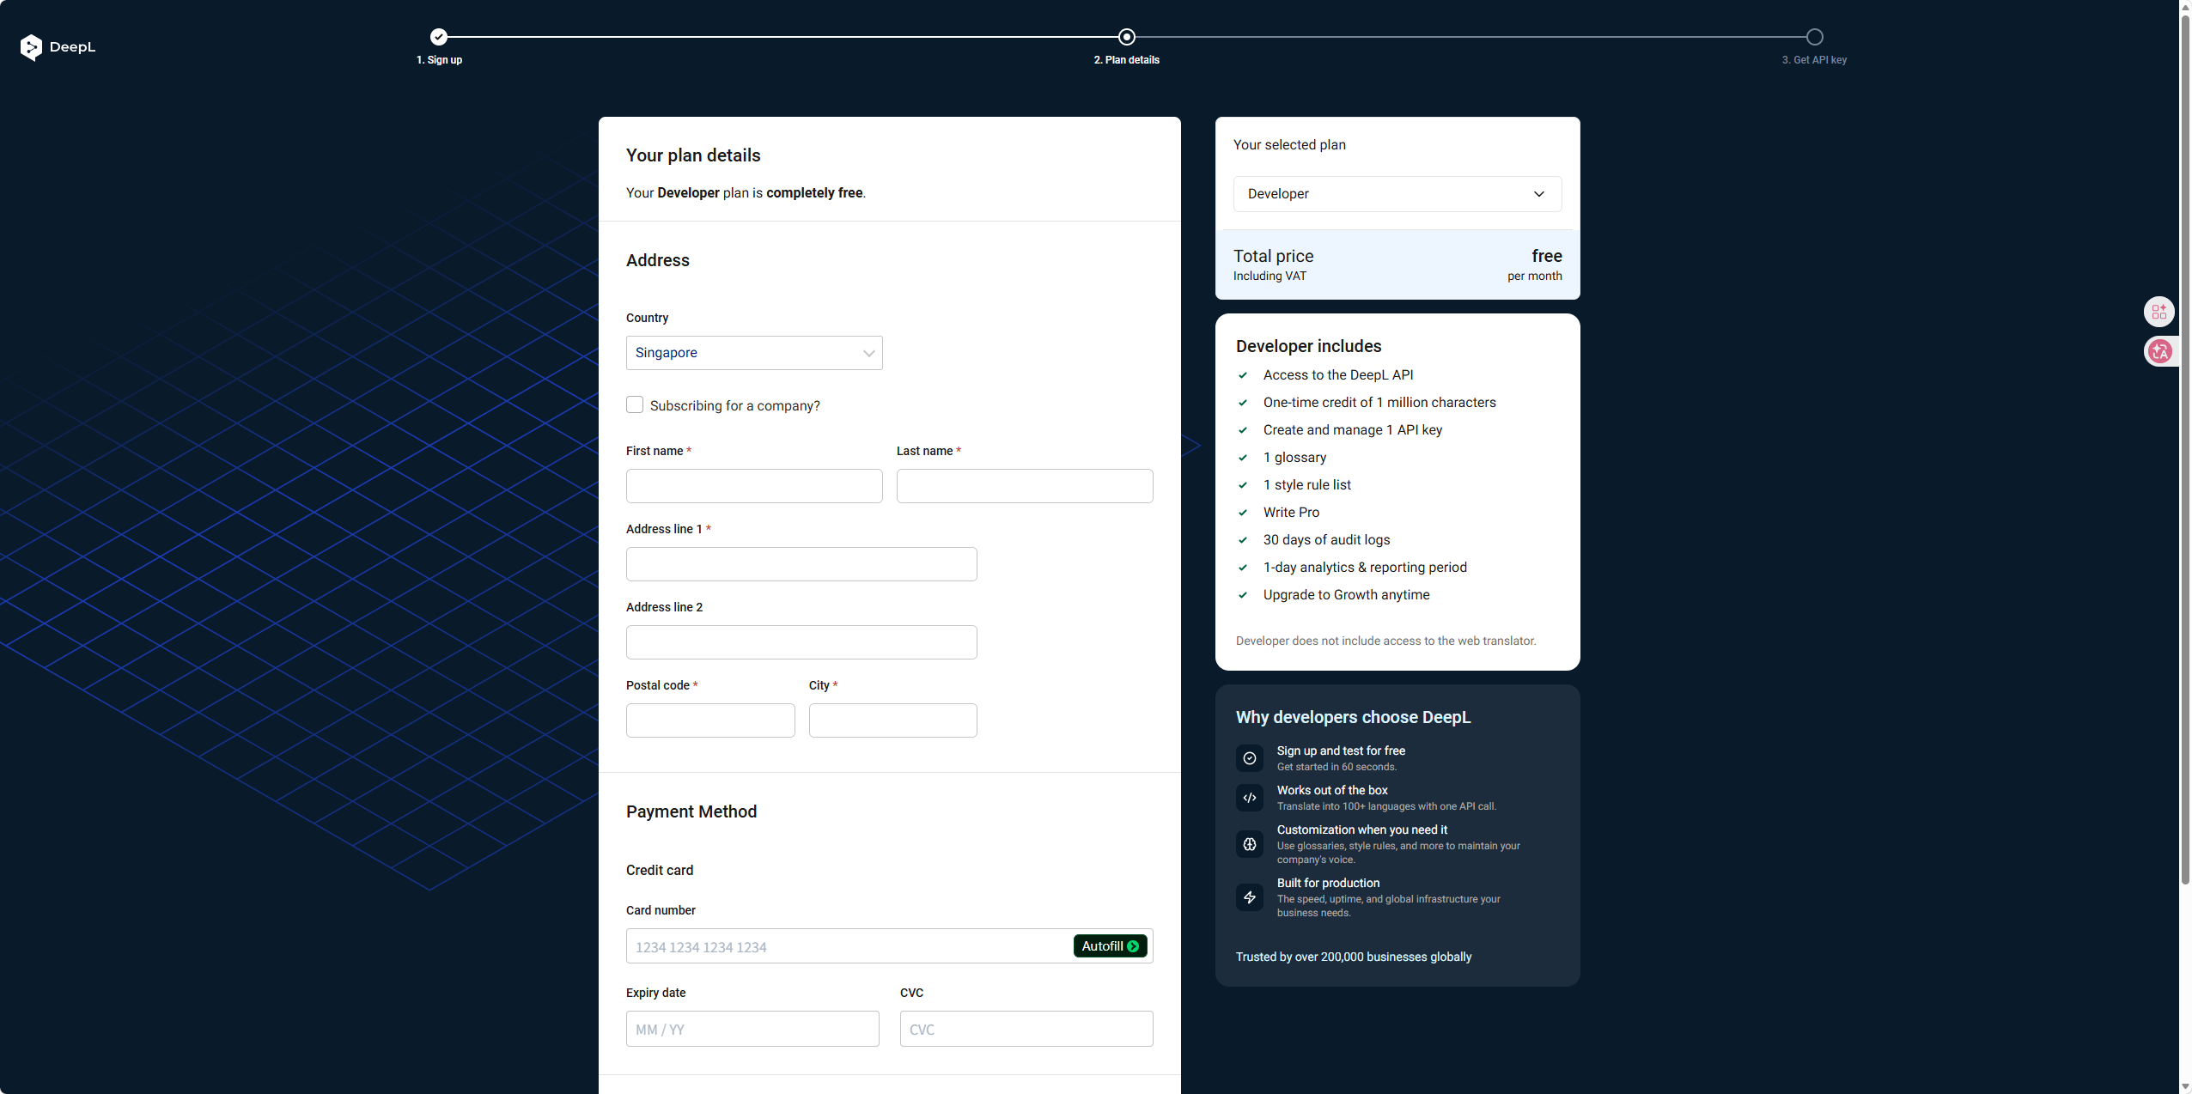Focus the Last name input field

pyautogui.click(x=1025, y=486)
